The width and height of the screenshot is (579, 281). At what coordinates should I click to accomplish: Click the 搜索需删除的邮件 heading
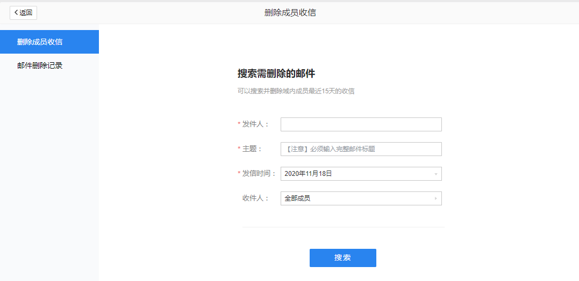pyautogui.click(x=276, y=73)
